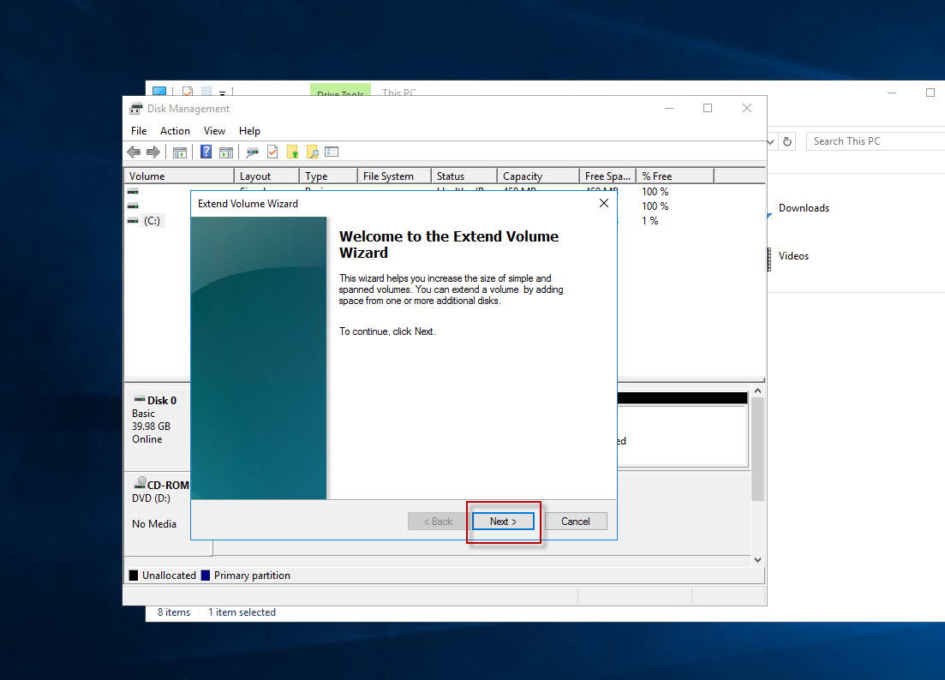The height and width of the screenshot is (680, 945).
Task: Toggle the Show/Hide Console Tree icon
Action: (180, 152)
